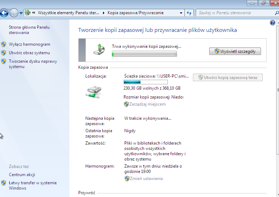Viewport: 279px width, 197px height.
Task: Open 'Strona główna Panelu sterowania' link
Action: [x=29, y=30]
